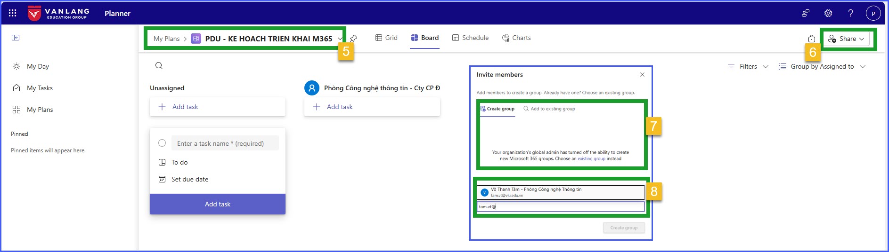Open the Help question mark icon
Viewport: 889px width, 252px height.
(850, 13)
